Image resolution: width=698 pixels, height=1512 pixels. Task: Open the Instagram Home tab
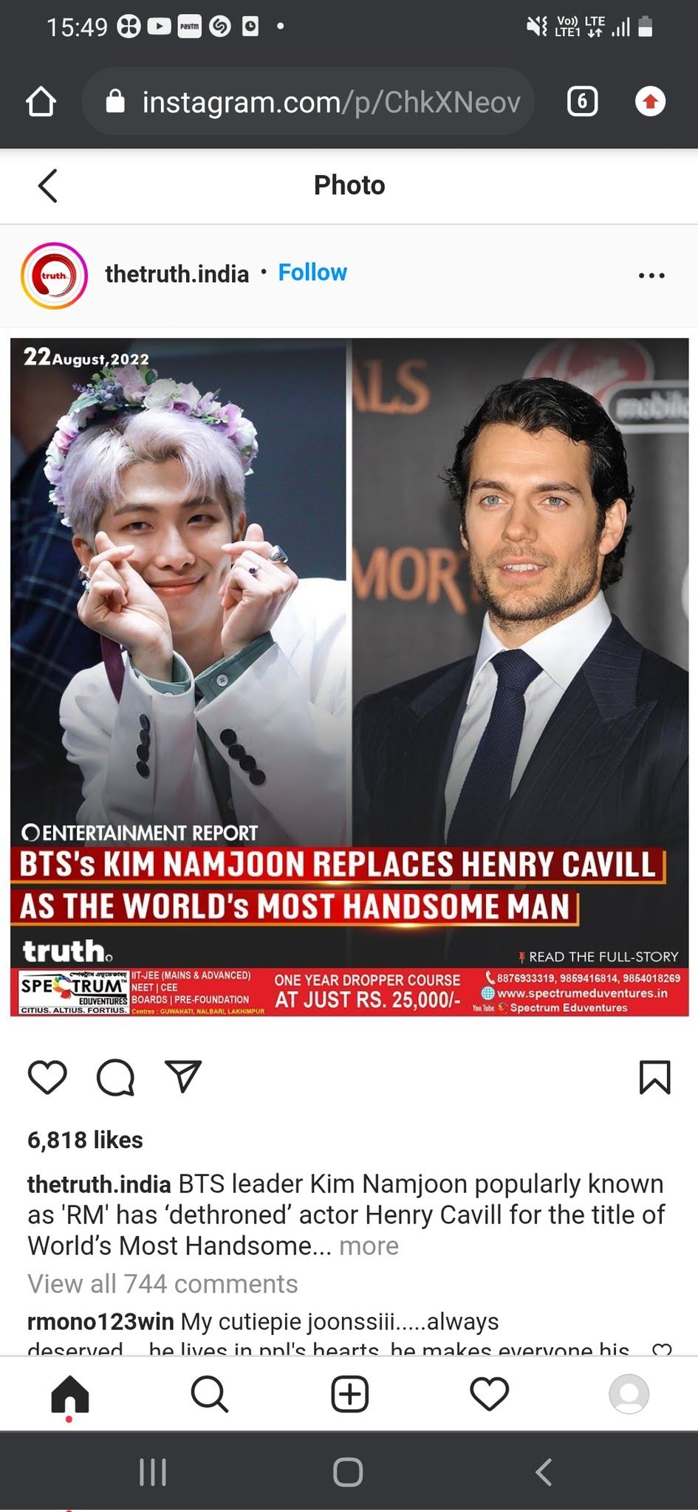70,1395
